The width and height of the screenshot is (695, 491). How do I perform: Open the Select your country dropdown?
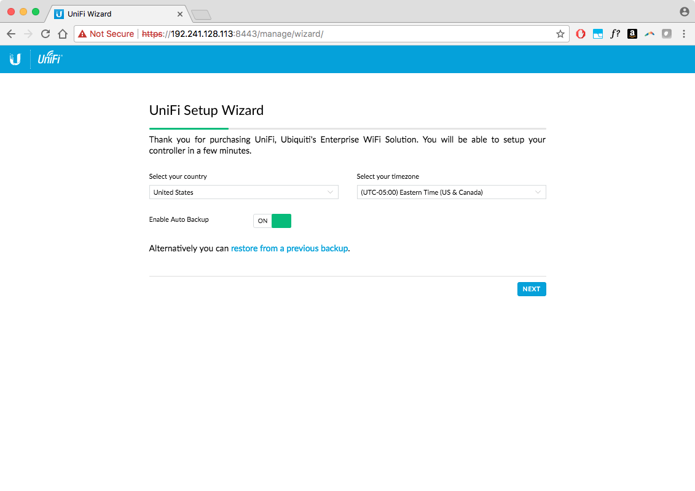244,192
